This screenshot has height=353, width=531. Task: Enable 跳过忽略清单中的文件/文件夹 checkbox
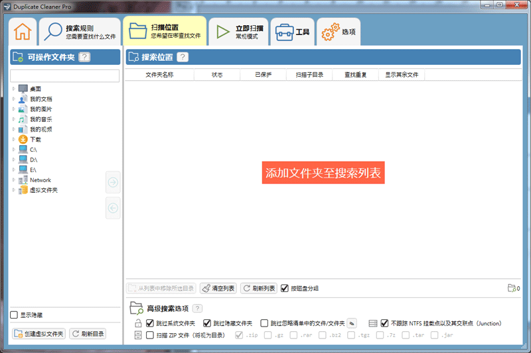(x=264, y=323)
